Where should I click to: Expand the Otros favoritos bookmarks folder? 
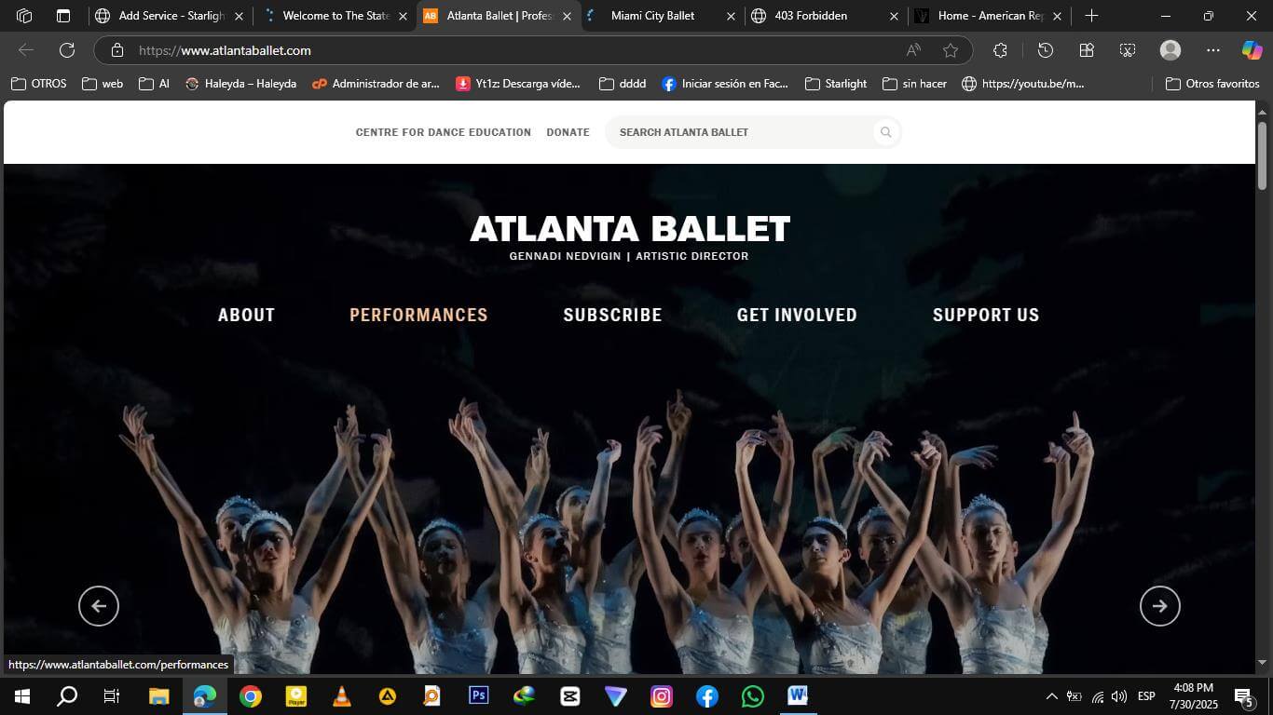click(x=1211, y=84)
